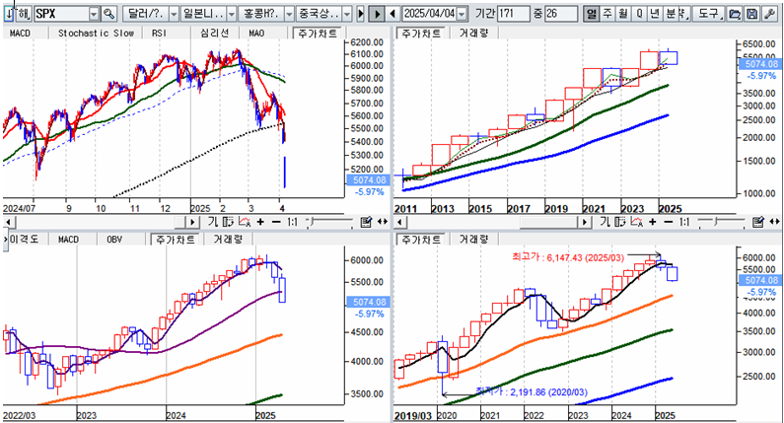This screenshot has width=784, height=423.
Task: Click the 달러 quick-link button
Action: click(145, 14)
